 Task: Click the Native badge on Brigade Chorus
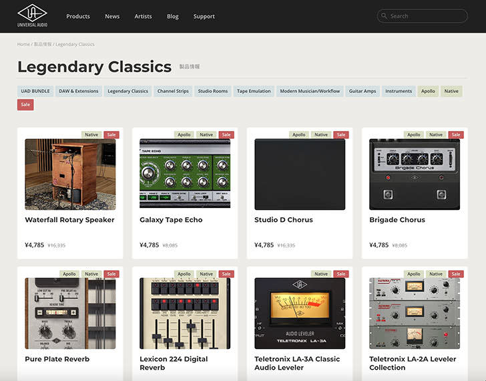click(x=436, y=134)
